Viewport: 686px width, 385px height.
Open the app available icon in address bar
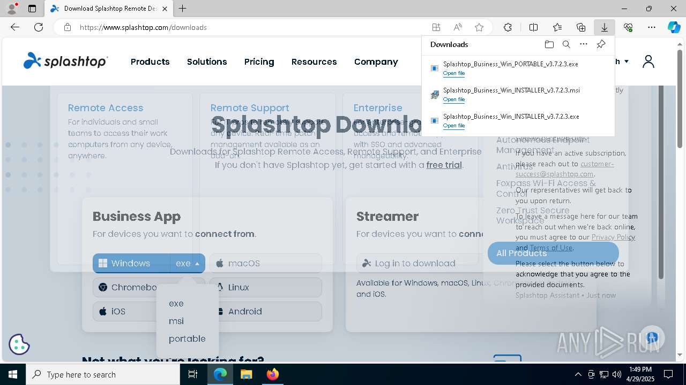pyautogui.click(x=436, y=27)
